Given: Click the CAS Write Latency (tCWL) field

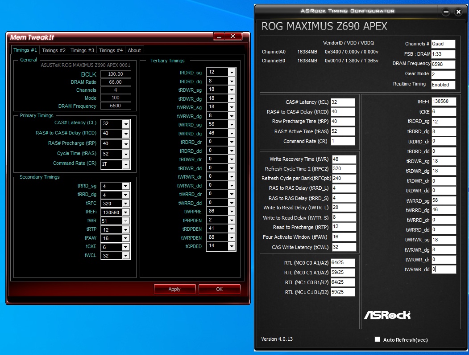Looking at the screenshot, I should click(344, 247).
